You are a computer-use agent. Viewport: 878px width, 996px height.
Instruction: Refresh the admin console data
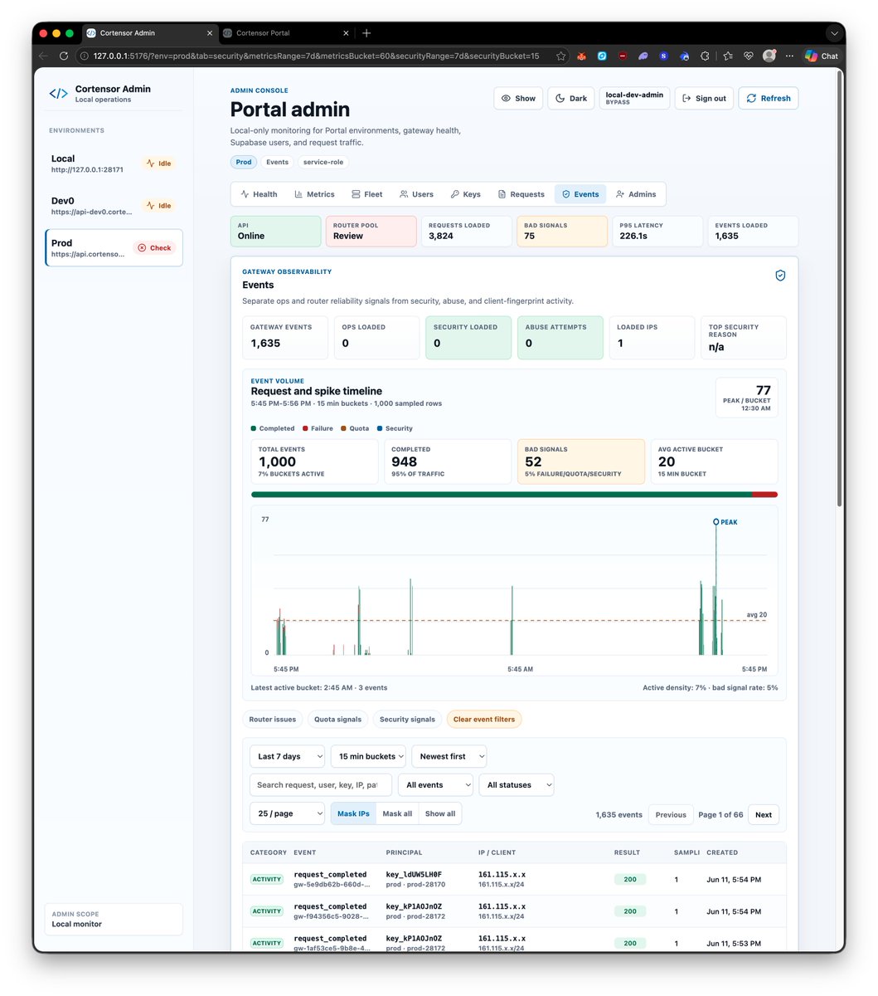coord(769,98)
